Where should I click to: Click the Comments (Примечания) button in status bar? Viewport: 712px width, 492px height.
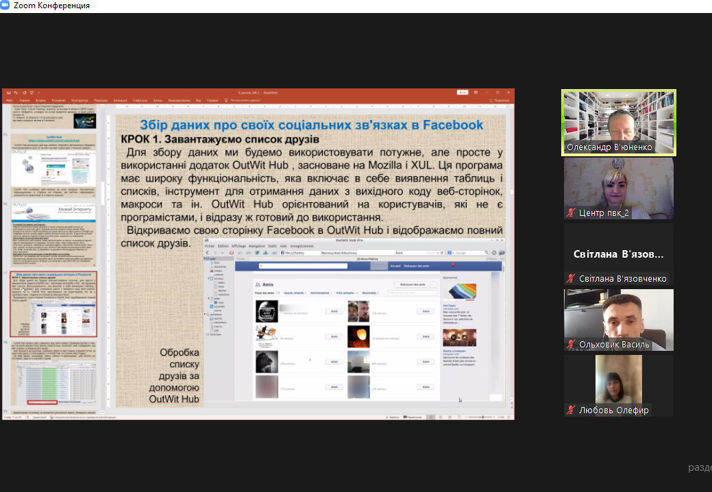click(x=413, y=417)
